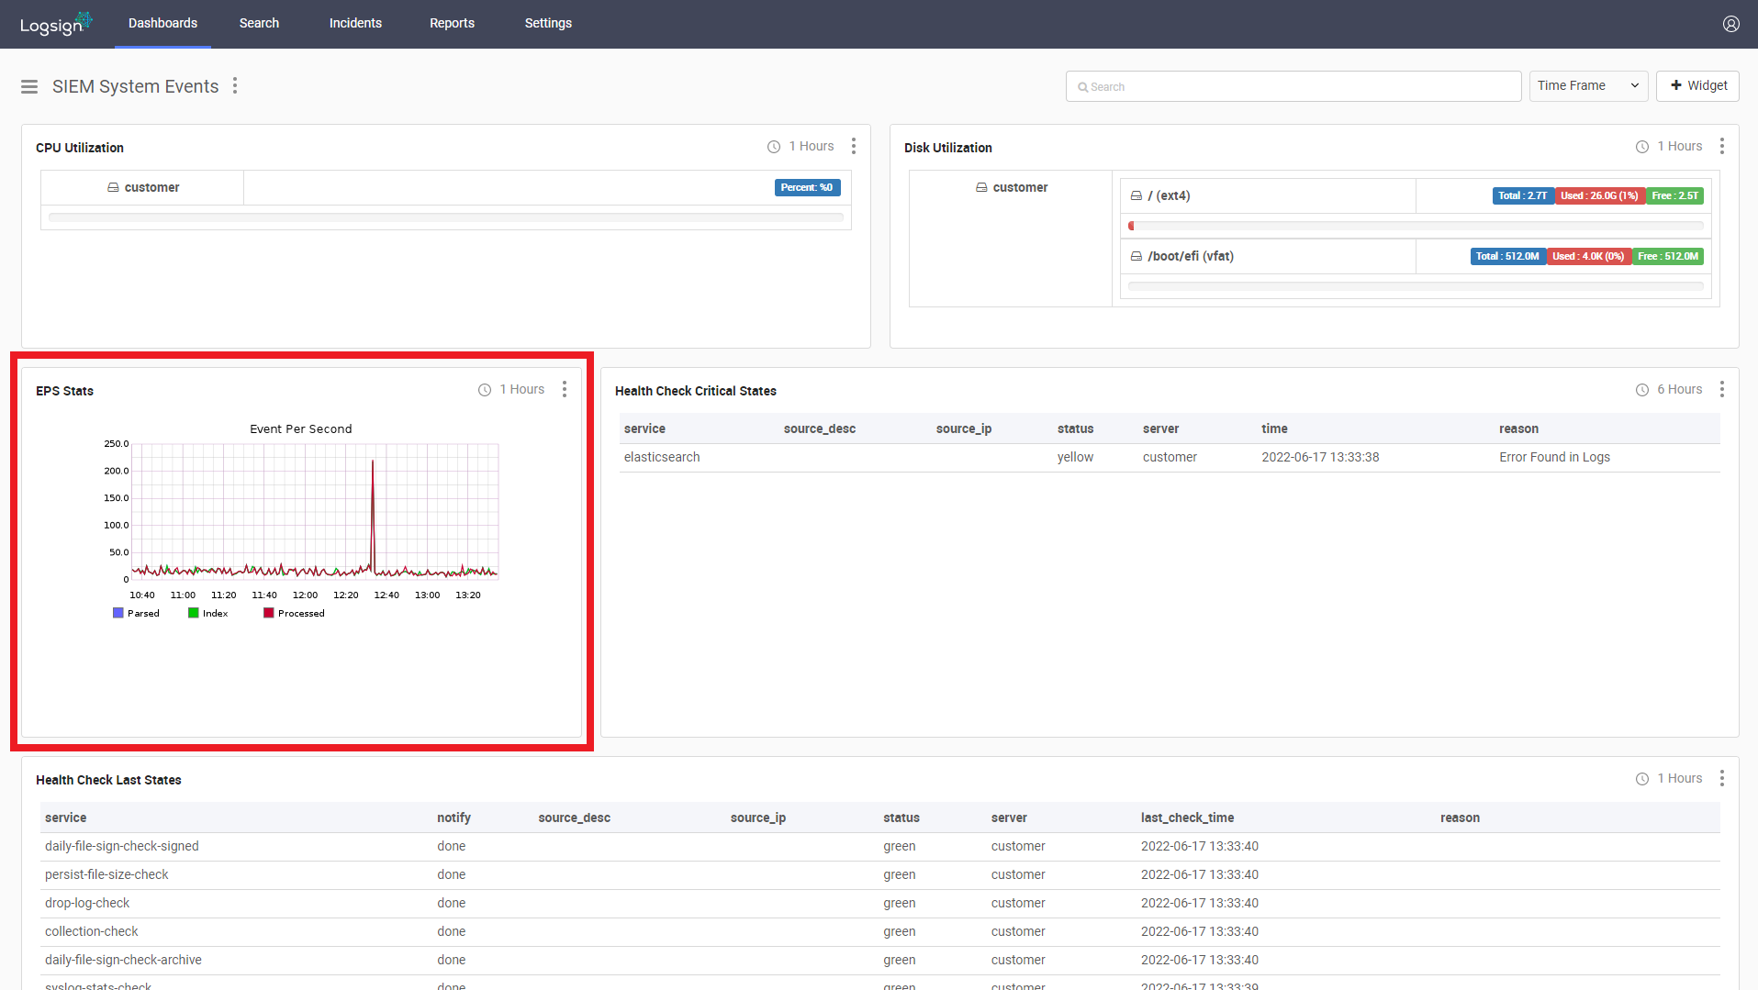Click 6 Hours label in Critical States
Viewport: 1758px width, 990px height.
coord(1679,389)
